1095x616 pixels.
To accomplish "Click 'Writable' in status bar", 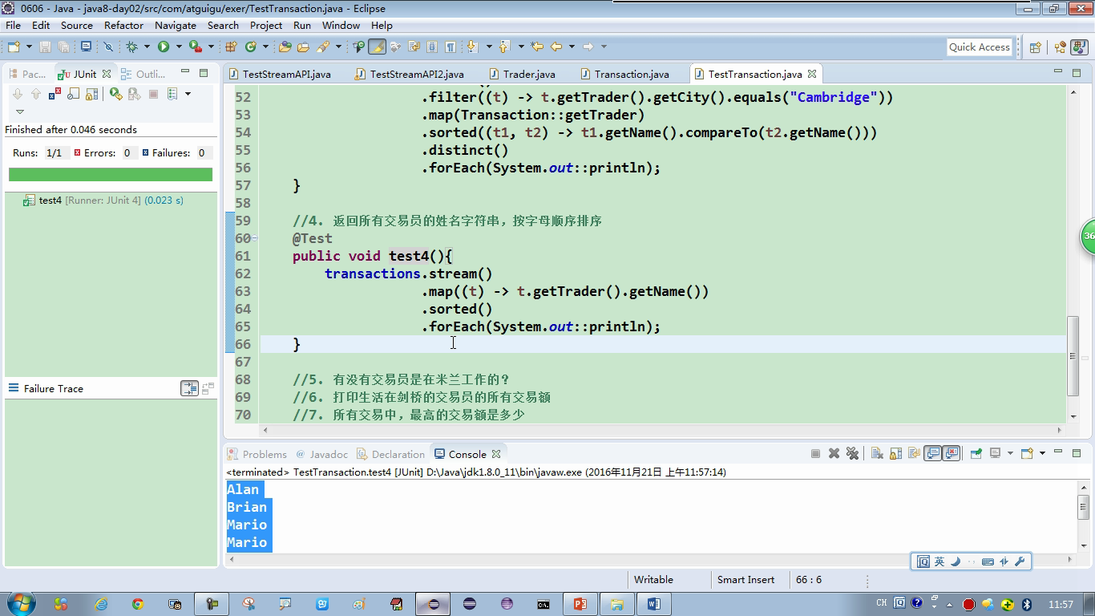I will pos(653,579).
